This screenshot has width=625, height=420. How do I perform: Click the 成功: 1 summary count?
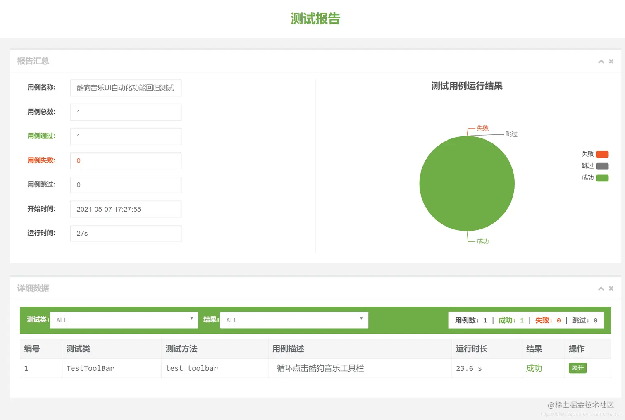tap(511, 320)
